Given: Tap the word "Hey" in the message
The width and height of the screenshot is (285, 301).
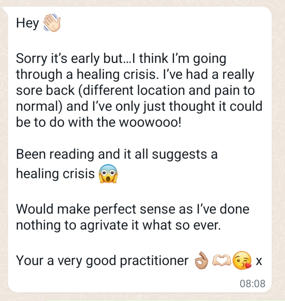Looking at the screenshot, I should pyautogui.click(x=28, y=23).
